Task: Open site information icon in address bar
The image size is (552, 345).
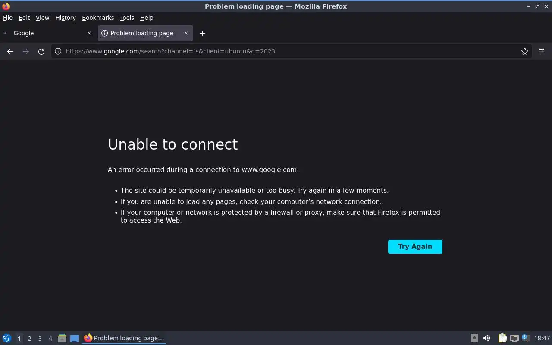Action: click(x=58, y=51)
